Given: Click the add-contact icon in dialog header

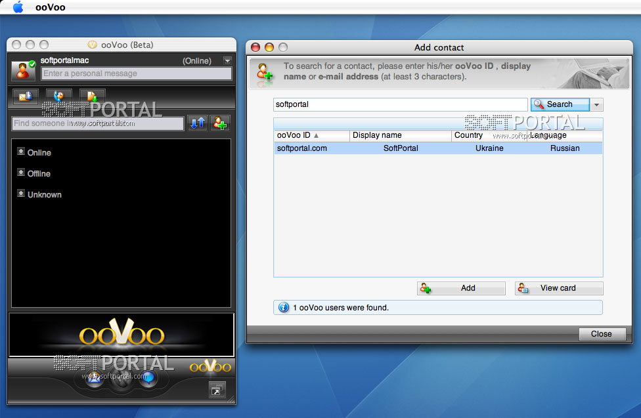Looking at the screenshot, I should point(264,73).
